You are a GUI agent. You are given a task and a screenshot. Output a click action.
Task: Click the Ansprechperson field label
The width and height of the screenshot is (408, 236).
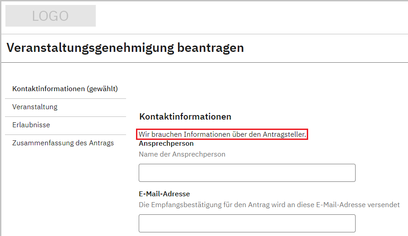point(166,143)
